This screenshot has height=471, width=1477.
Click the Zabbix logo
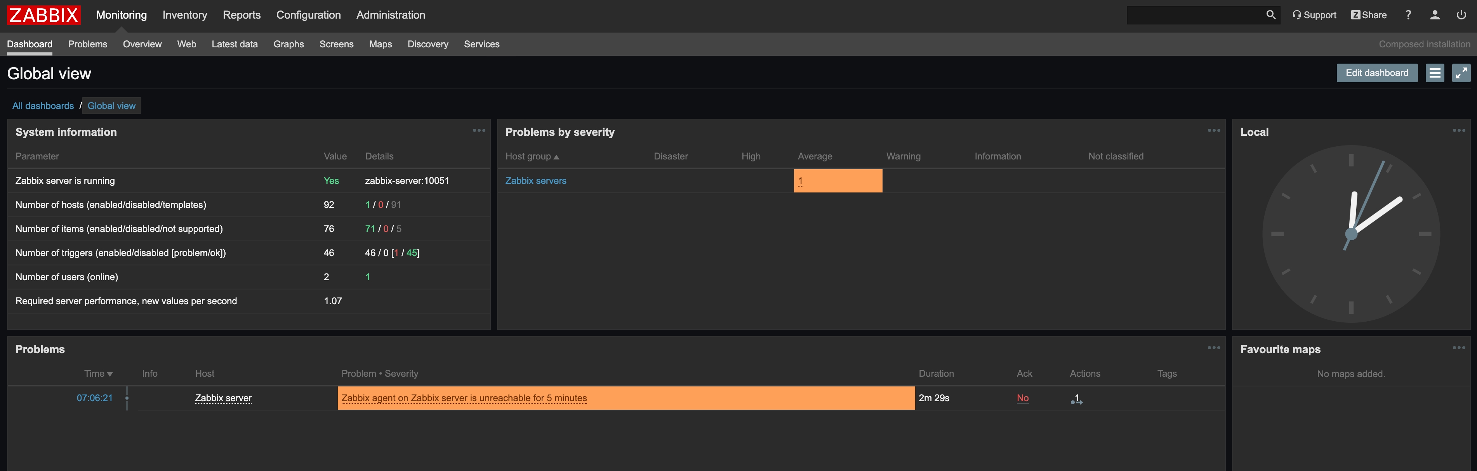43,15
